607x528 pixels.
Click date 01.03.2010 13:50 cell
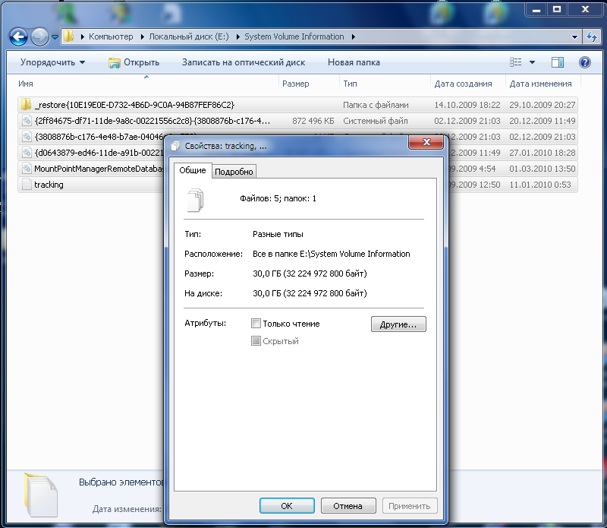pyautogui.click(x=543, y=169)
